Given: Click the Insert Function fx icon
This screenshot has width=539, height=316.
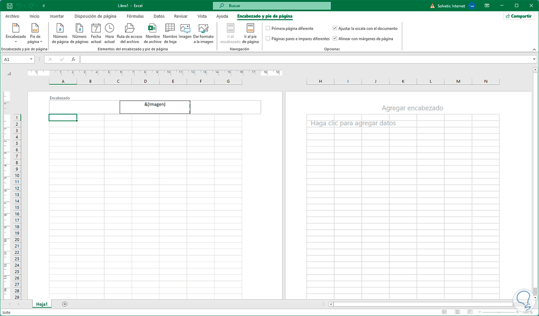Looking at the screenshot, I should point(73,59).
